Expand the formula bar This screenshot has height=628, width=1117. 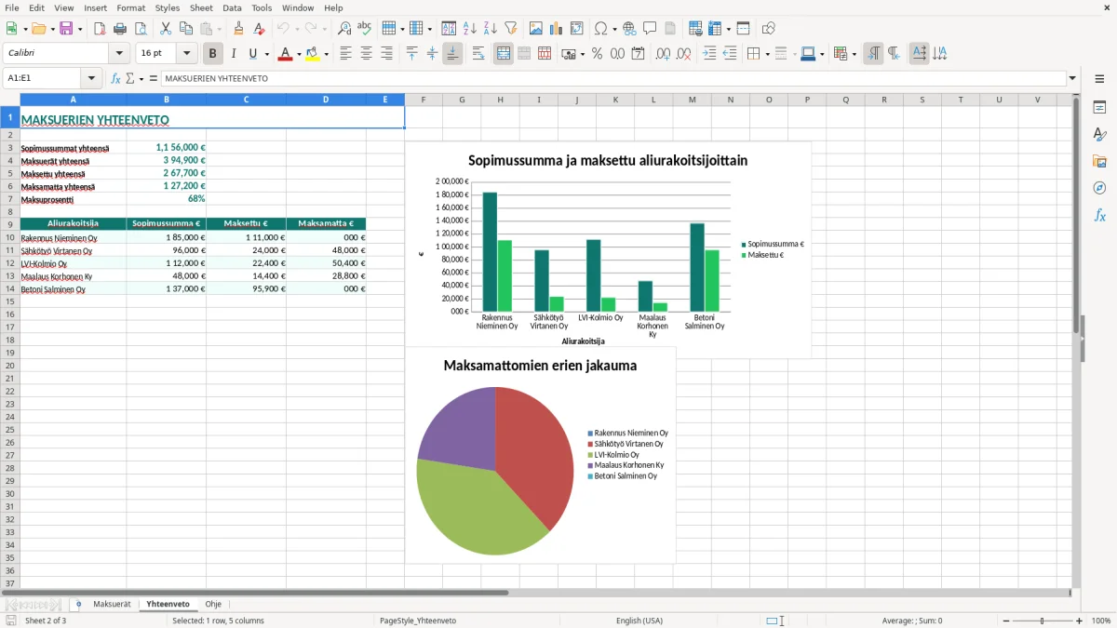point(1073,78)
